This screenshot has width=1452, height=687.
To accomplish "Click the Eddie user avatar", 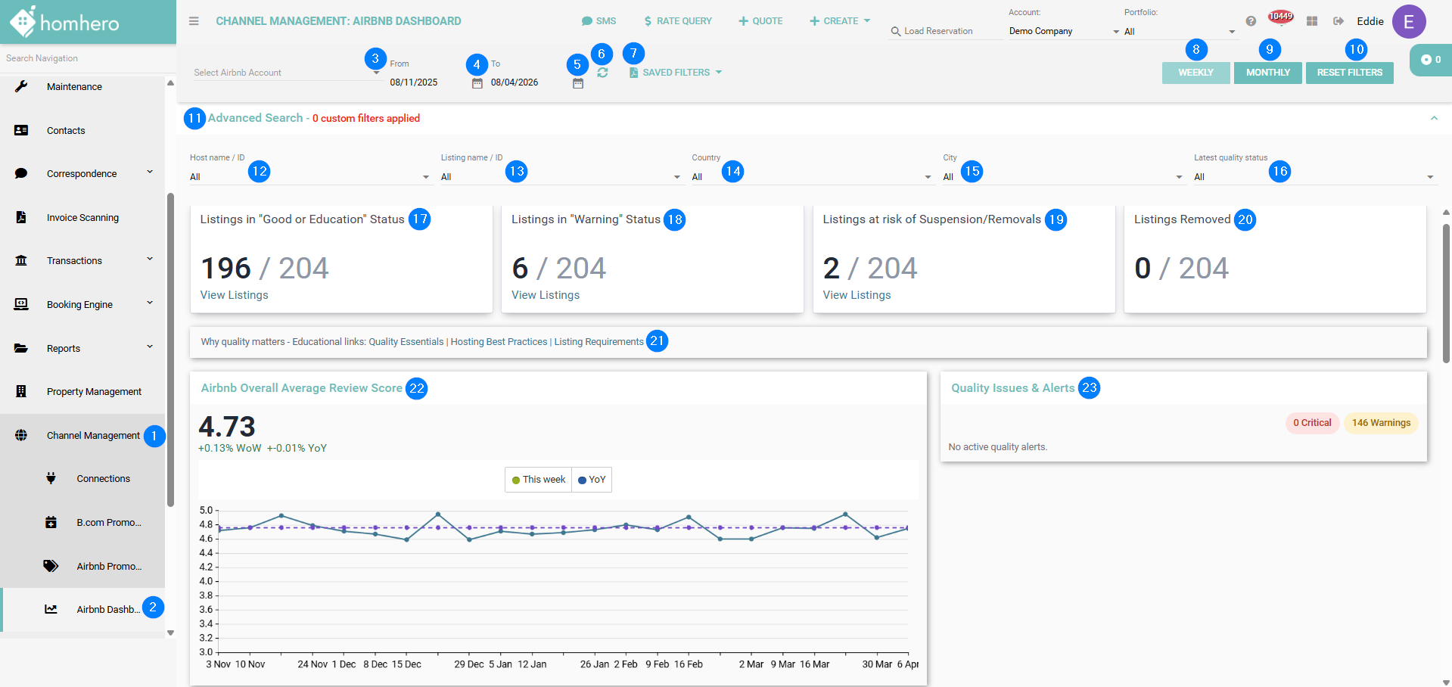I will point(1409,21).
